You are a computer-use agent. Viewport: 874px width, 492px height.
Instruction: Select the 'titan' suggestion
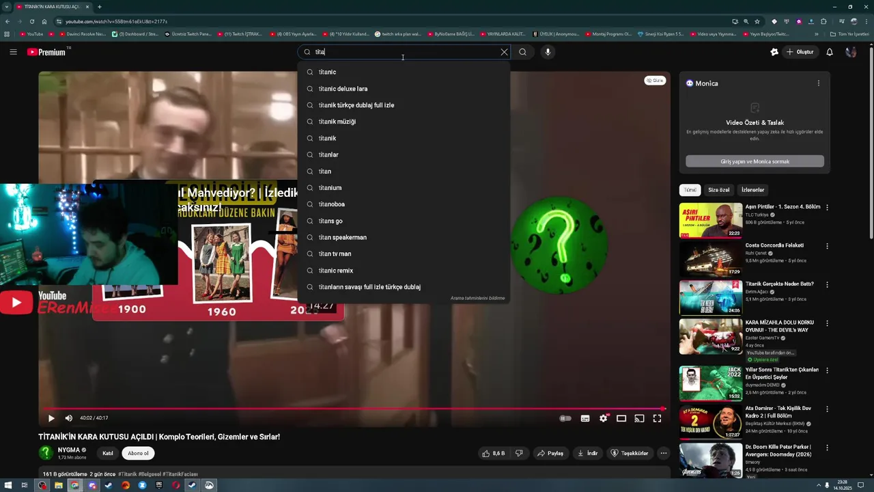coord(404,172)
